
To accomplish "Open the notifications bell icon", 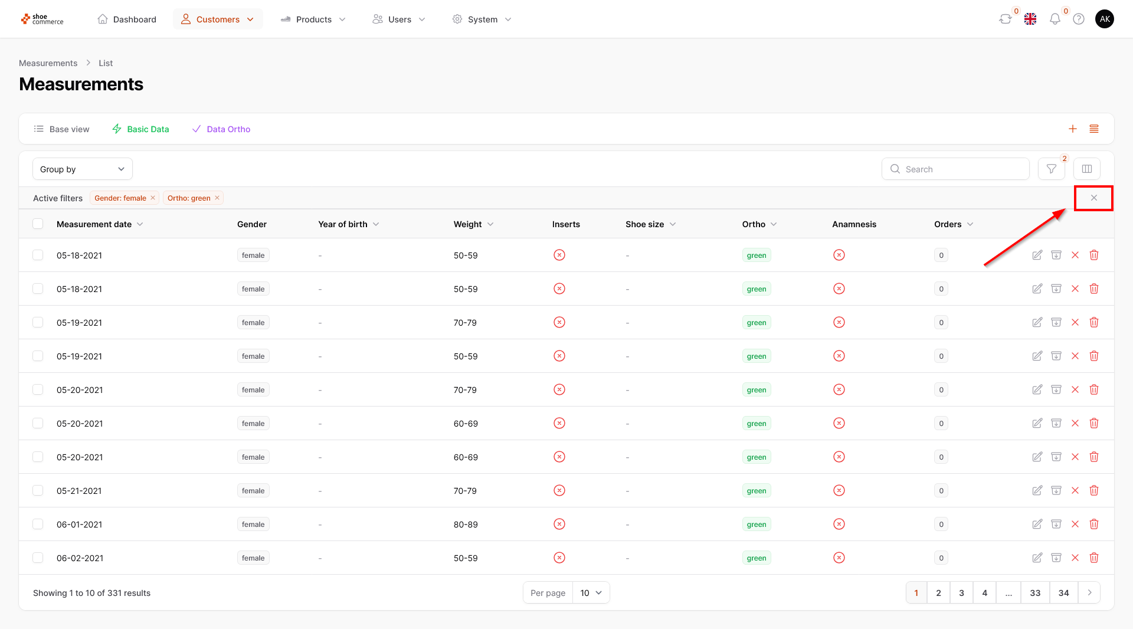I will coord(1055,19).
